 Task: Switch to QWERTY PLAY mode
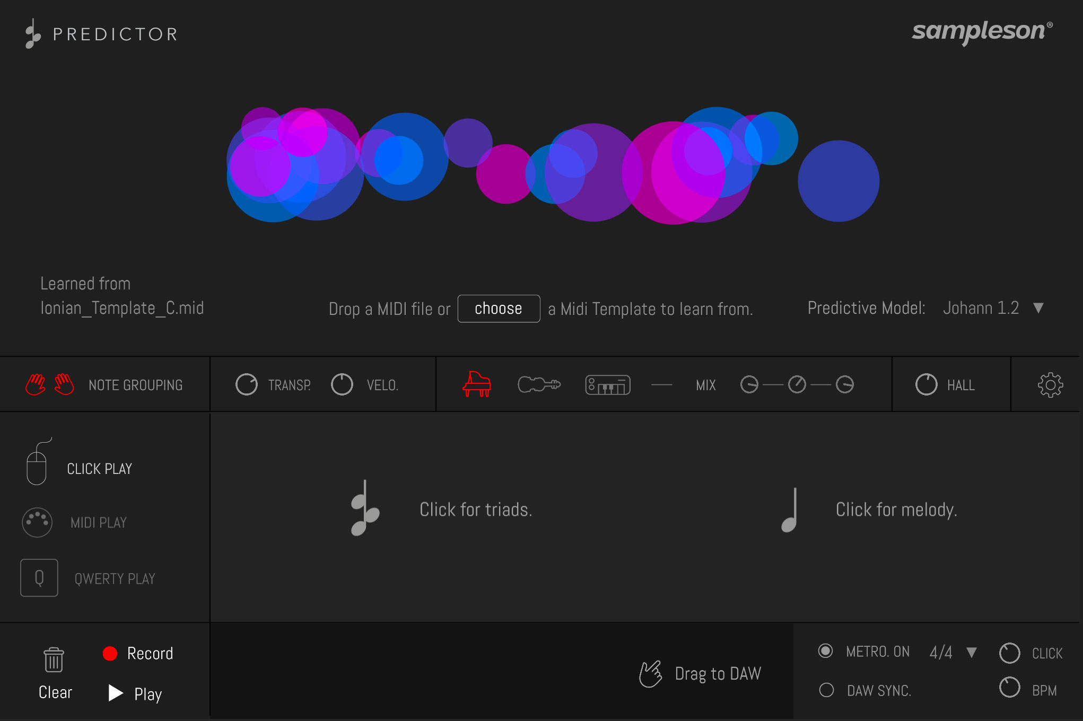[39, 578]
